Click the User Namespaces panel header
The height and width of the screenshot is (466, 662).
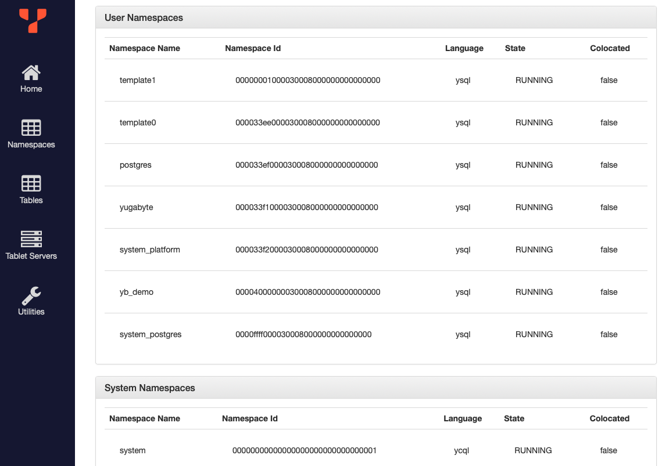[144, 17]
